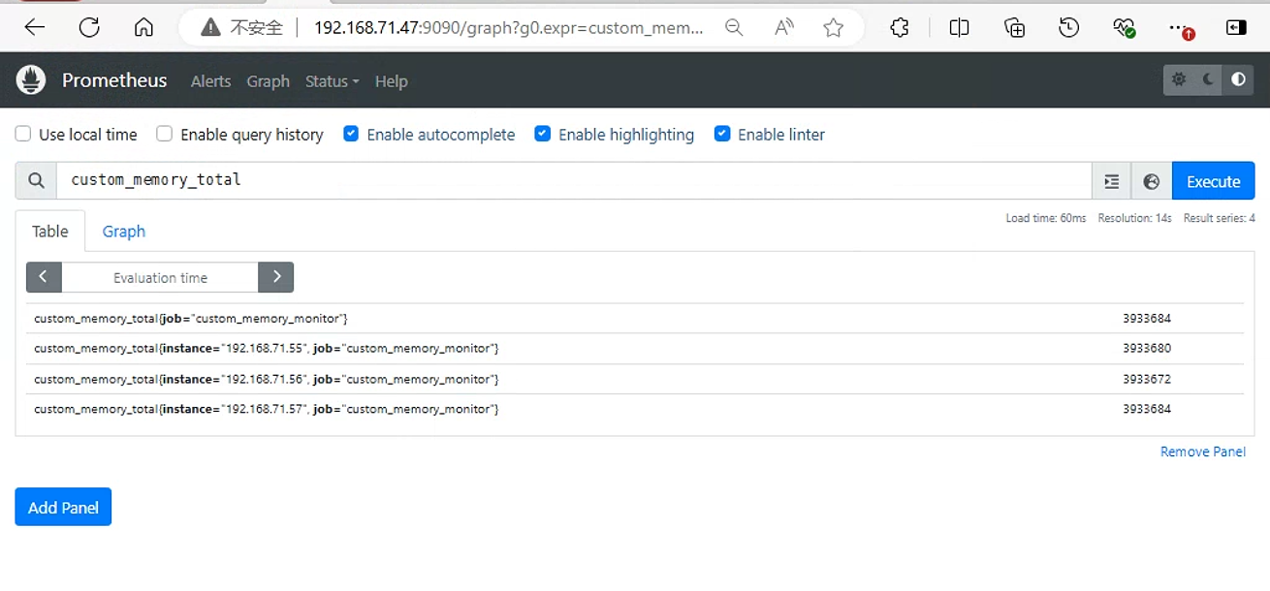Open browser essentials heart icon
Viewport: 1270px width, 591px height.
pos(1125,28)
